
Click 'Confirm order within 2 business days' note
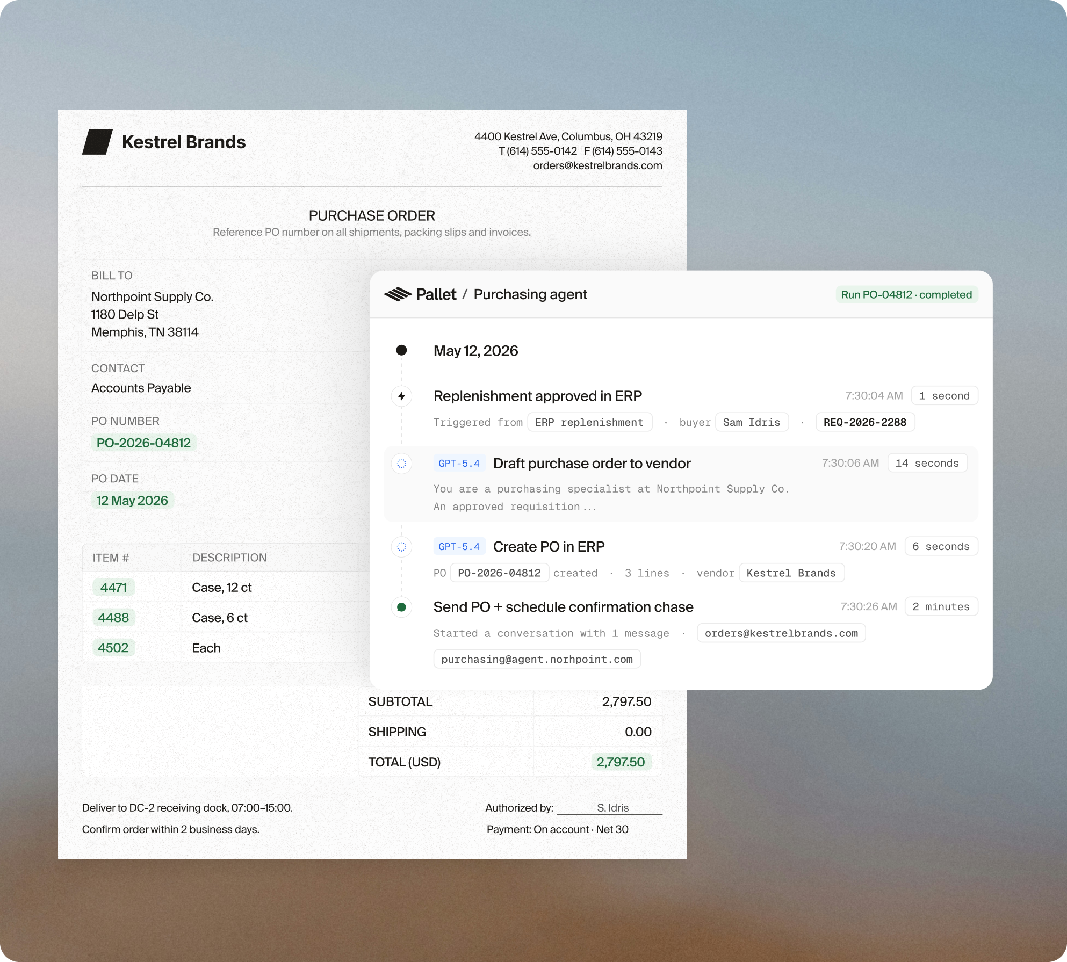pyautogui.click(x=171, y=829)
